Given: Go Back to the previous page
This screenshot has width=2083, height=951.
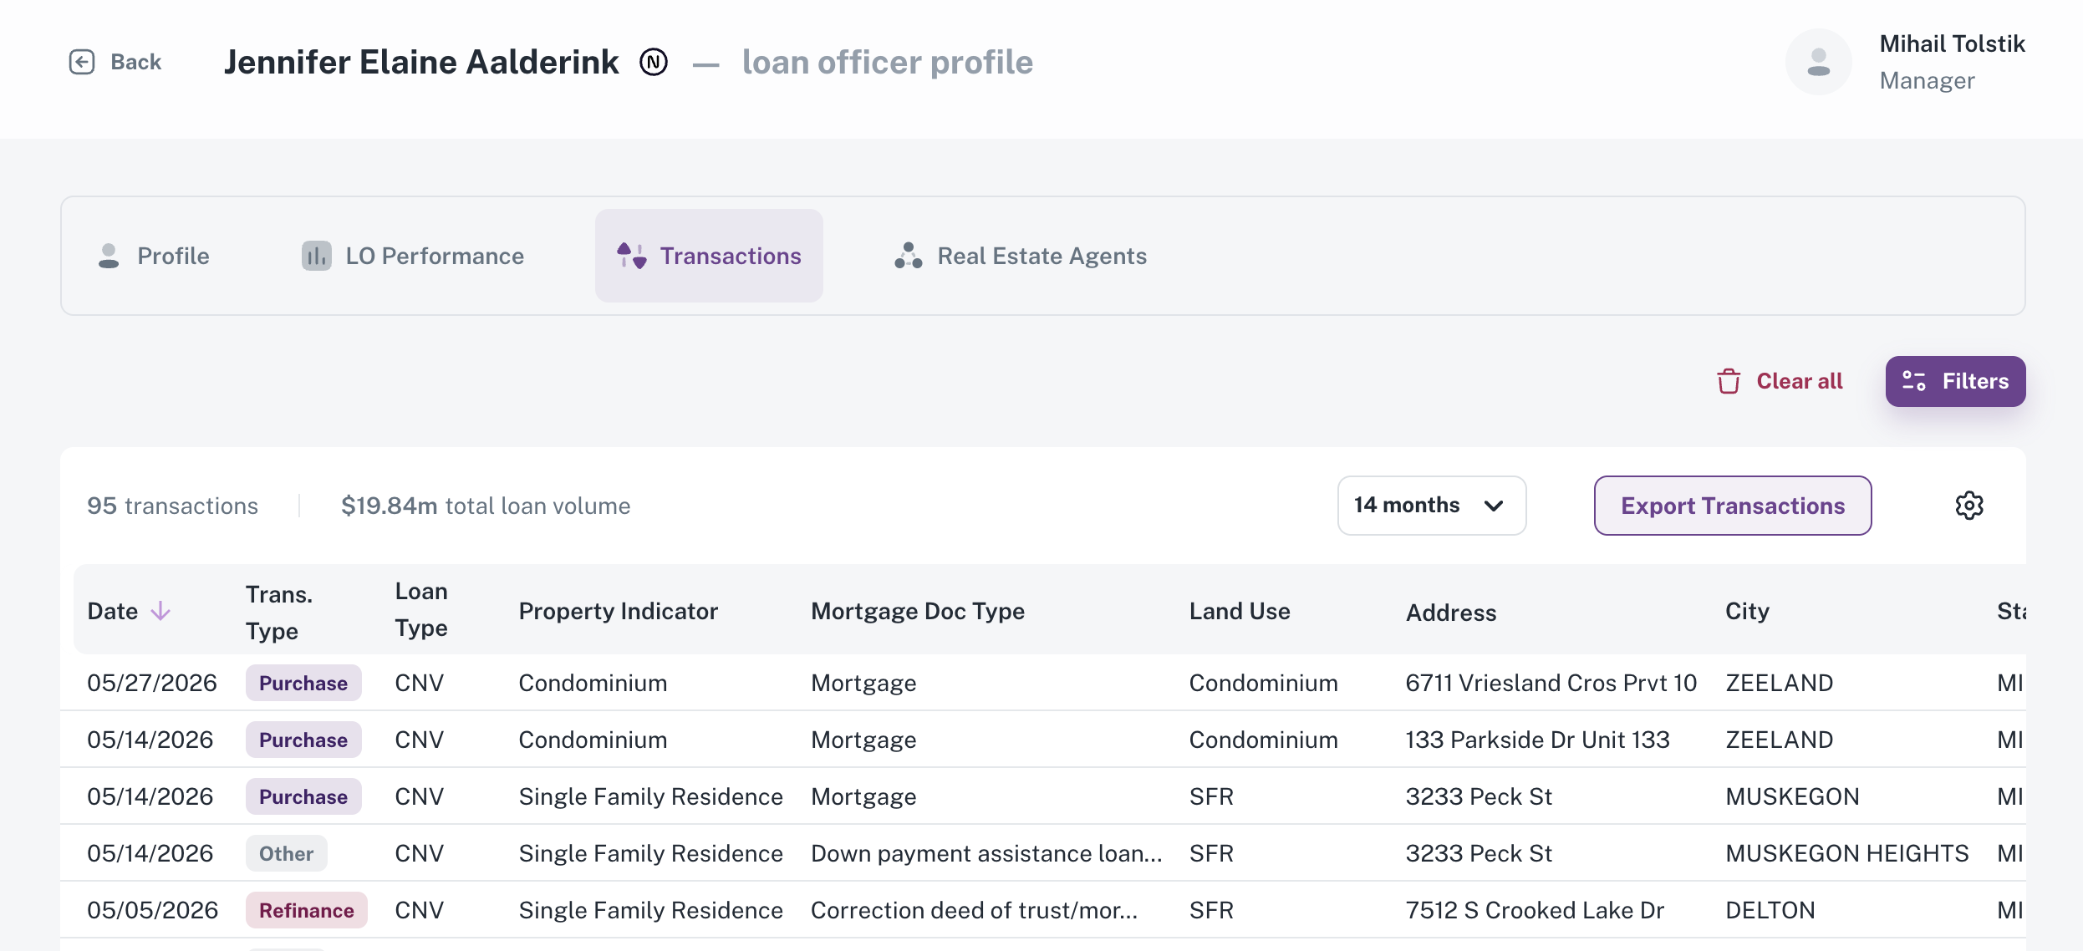Looking at the screenshot, I should click(115, 62).
